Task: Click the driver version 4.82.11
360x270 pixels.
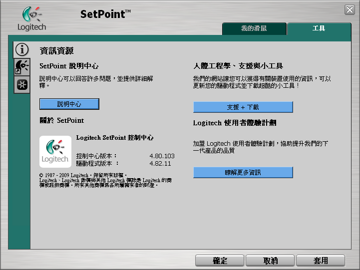Action: click(160, 164)
